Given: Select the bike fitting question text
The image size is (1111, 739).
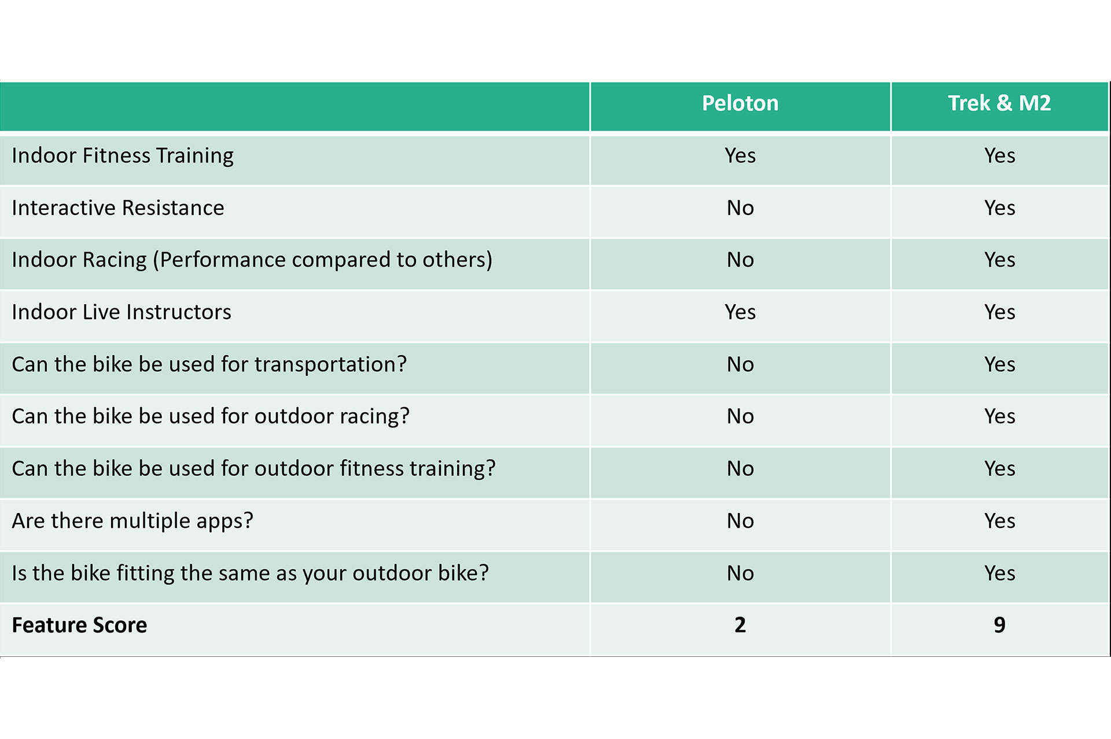Looking at the screenshot, I should tap(250, 573).
